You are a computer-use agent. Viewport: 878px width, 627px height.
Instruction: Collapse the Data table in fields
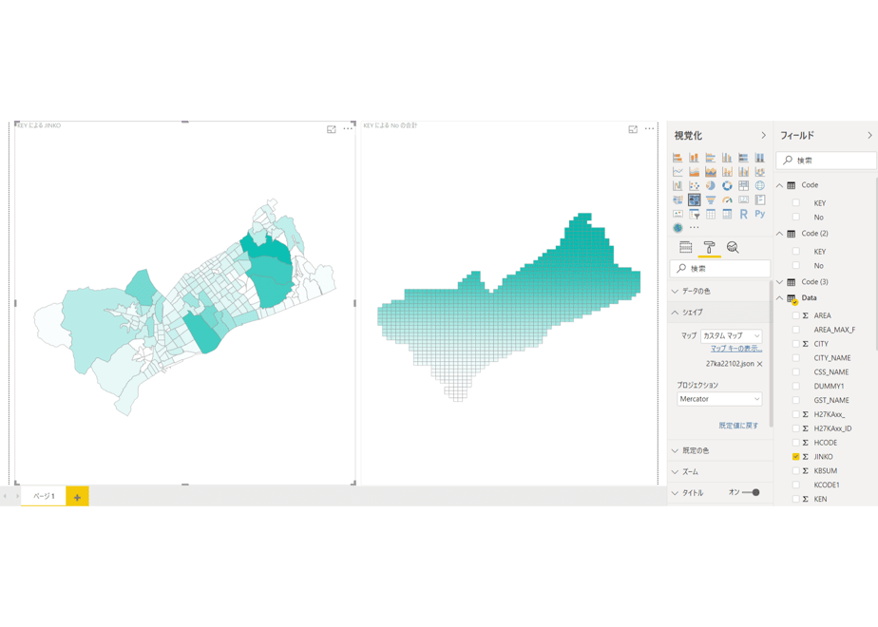coord(779,298)
